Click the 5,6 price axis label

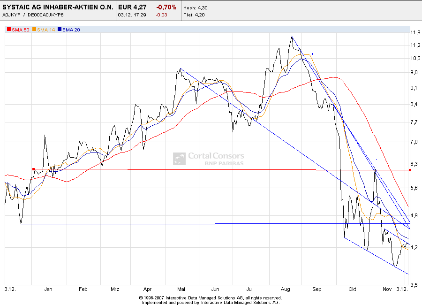point(414,188)
